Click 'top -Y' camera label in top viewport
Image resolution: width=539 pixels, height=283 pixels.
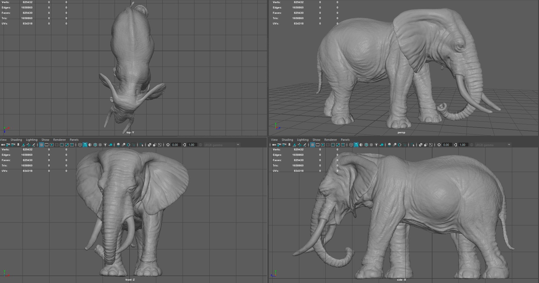(130, 132)
